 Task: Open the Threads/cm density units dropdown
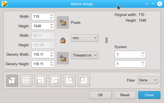pos(85,55)
